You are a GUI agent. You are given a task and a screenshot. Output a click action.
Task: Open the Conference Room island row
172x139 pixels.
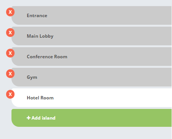point(91,56)
